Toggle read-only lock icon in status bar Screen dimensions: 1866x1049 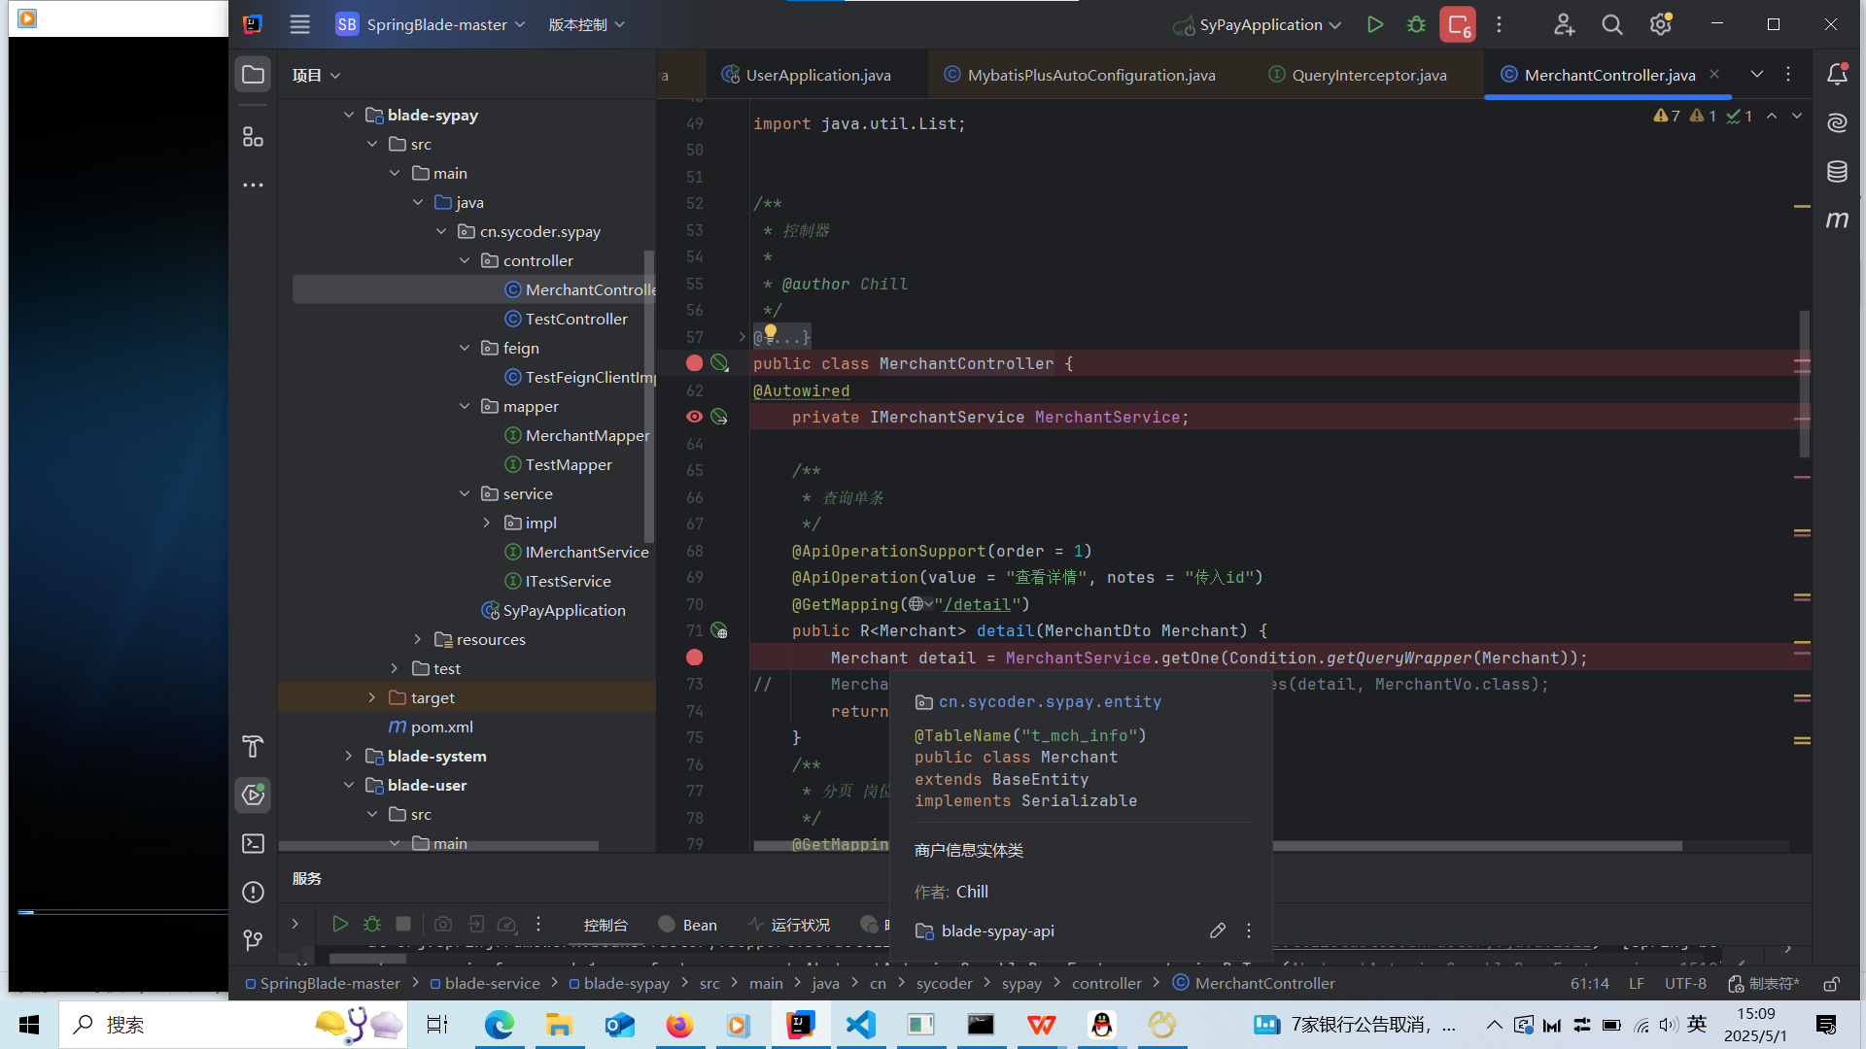coord(1831,984)
